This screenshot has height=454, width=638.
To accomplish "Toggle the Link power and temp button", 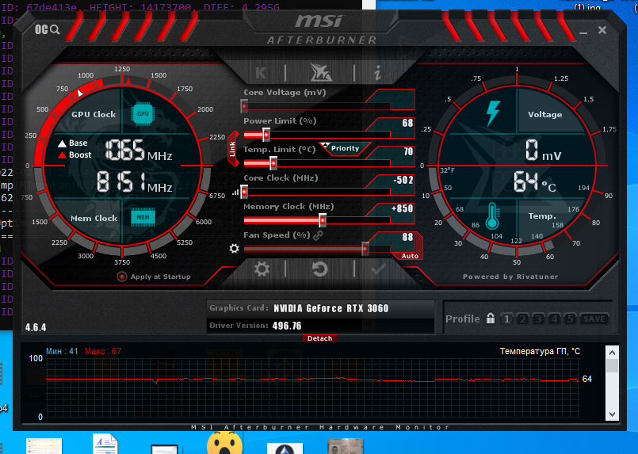I will (x=232, y=149).
